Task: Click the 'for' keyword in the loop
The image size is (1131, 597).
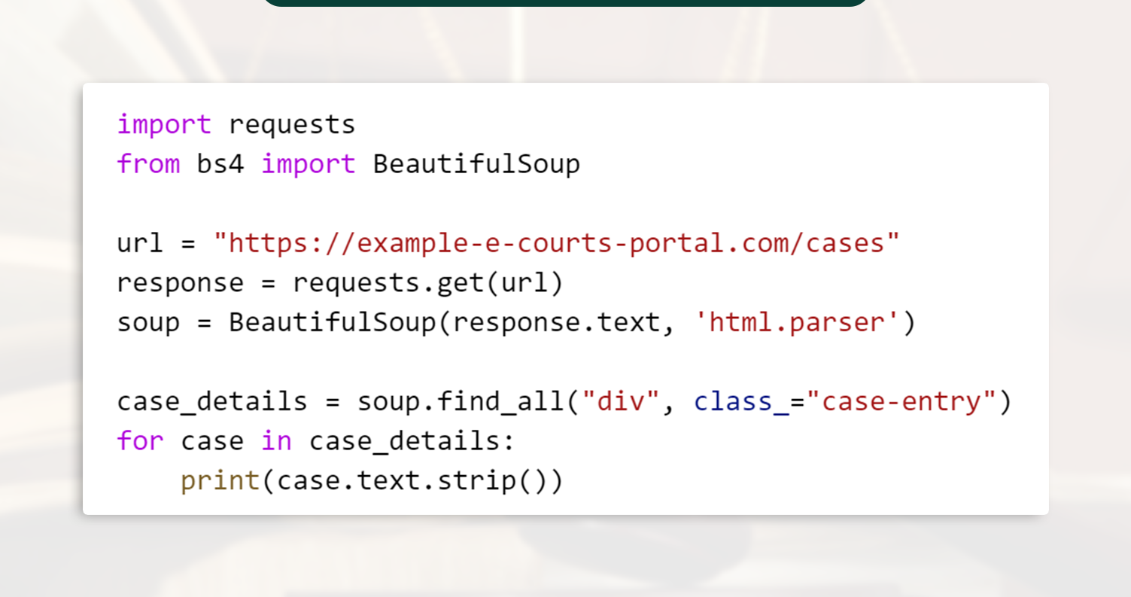Action: pyautogui.click(x=140, y=441)
